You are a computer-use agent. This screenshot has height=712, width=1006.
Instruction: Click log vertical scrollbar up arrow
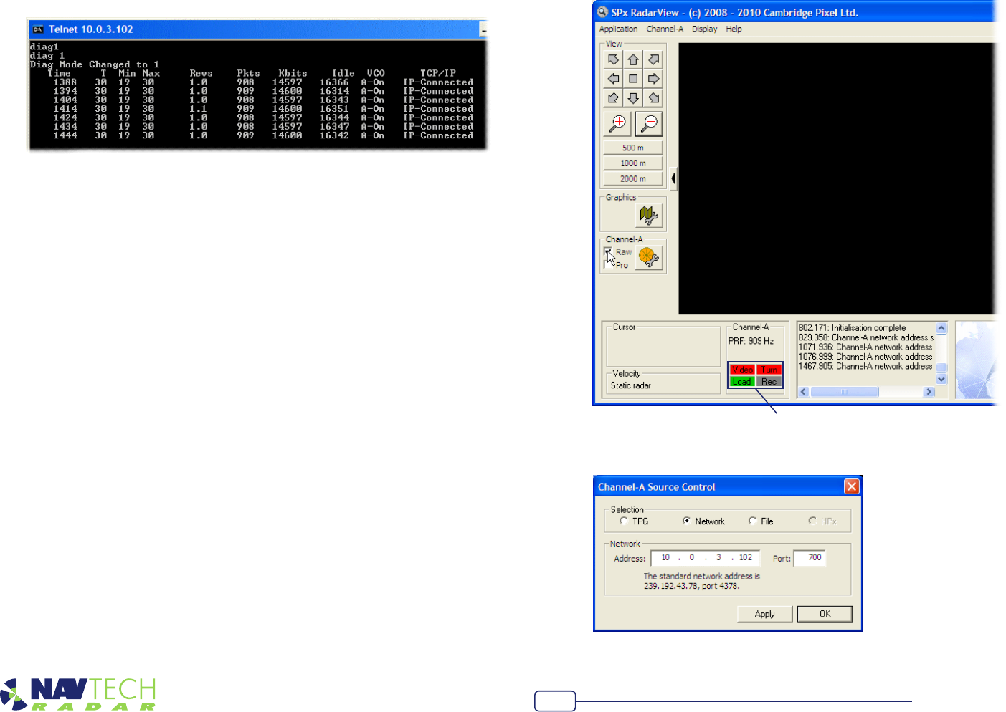(x=941, y=328)
